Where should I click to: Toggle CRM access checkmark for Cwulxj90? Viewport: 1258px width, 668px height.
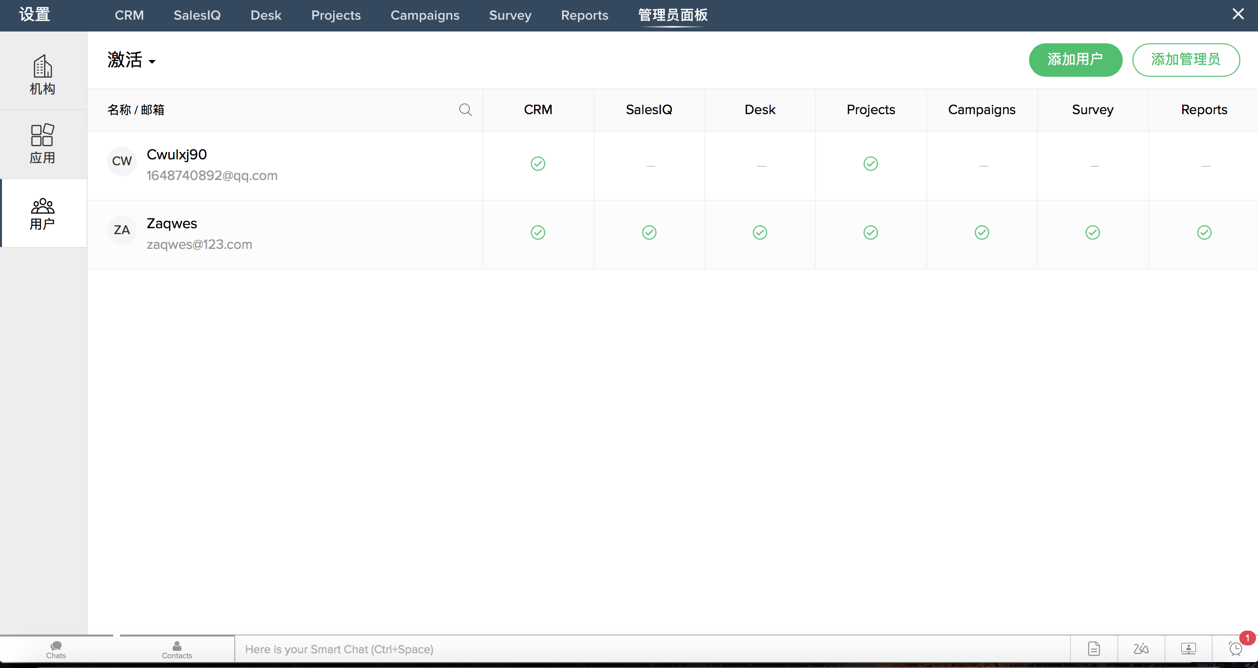(538, 164)
